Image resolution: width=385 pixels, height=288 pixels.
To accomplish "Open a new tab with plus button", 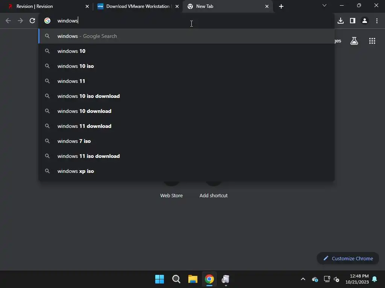I will point(281,6).
